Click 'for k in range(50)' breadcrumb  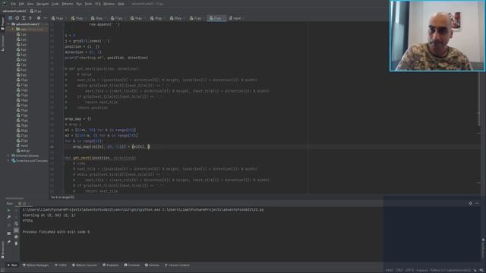click(x=62, y=197)
